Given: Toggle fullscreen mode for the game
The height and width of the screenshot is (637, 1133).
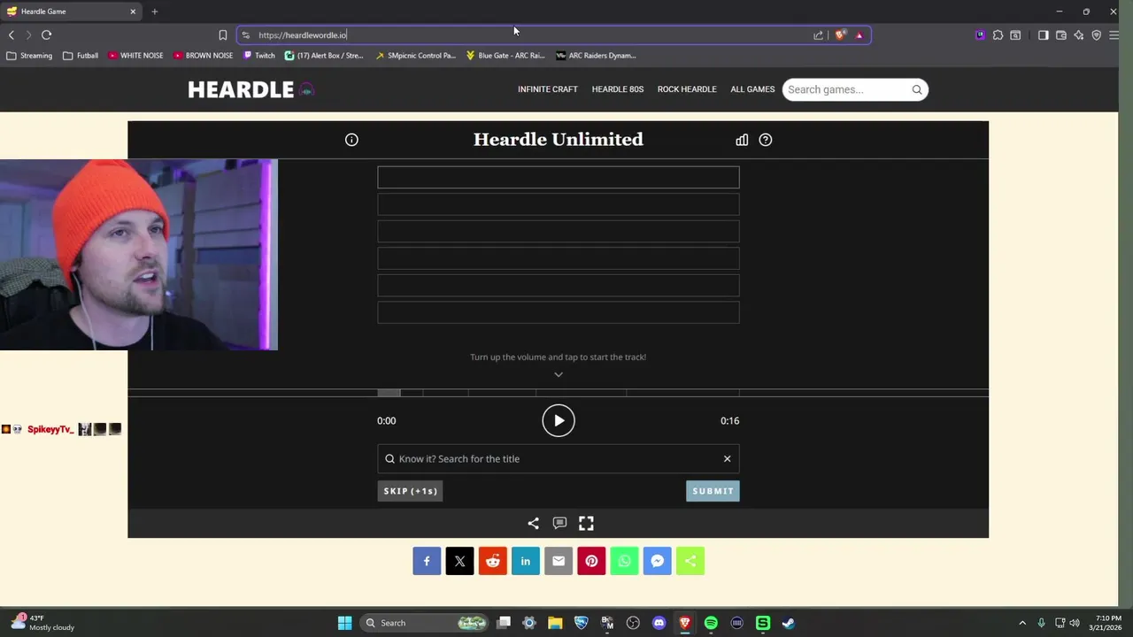Looking at the screenshot, I should 586,524.
